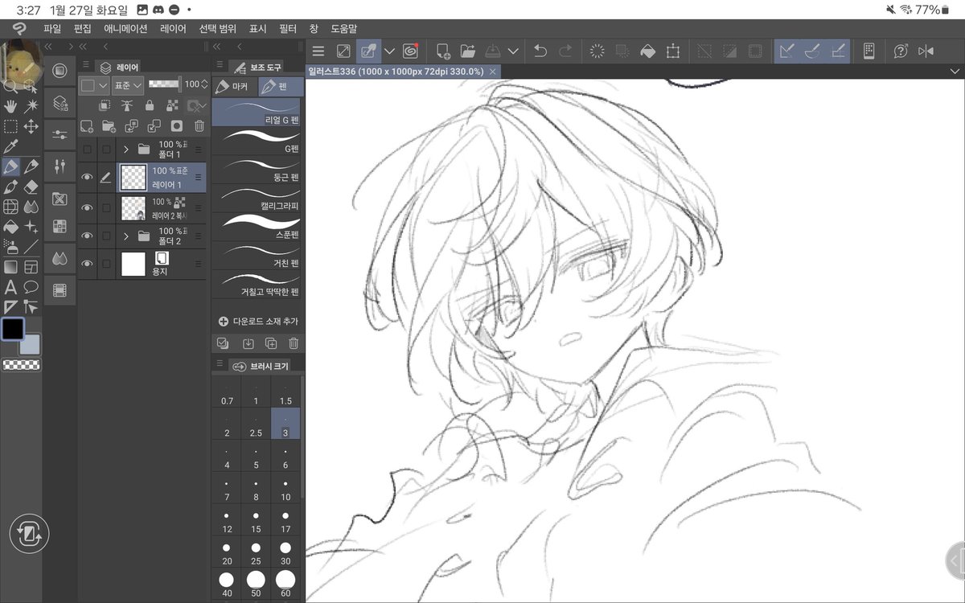Hide the 용지 paper layer

[88, 264]
